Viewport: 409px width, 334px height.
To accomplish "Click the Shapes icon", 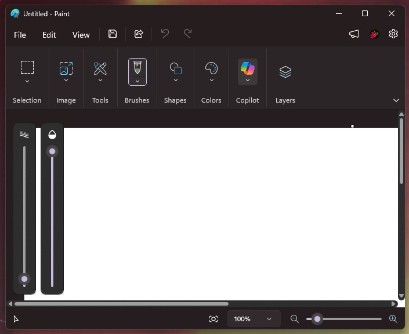I will point(176,68).
